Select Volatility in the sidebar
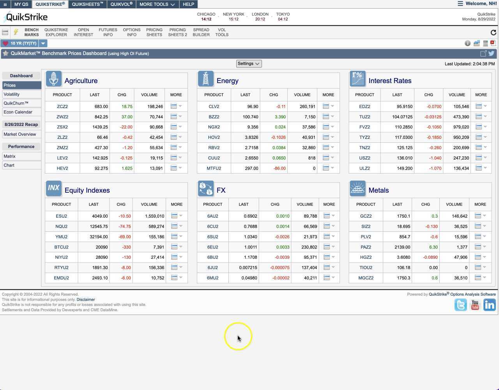The image size is (499, 390). (x=21, y=94)
